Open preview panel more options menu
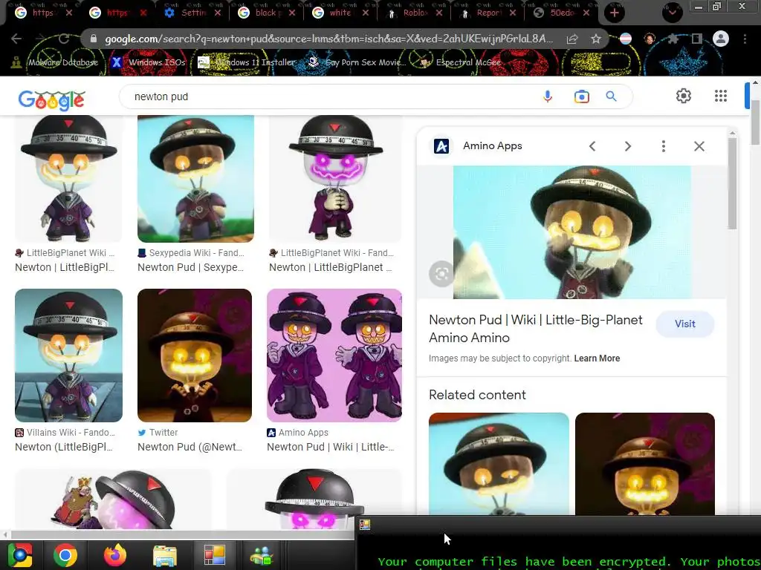This screenshot has width=761, height=570. 664,146
